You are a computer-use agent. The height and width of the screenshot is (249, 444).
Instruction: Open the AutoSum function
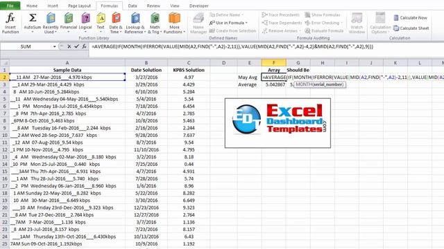coord(33,23)
